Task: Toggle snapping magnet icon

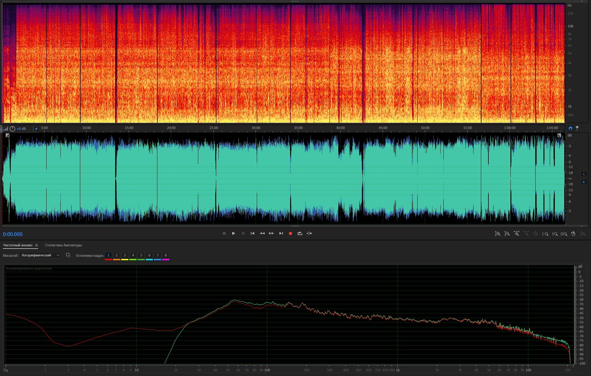Action: pos(571,128)
